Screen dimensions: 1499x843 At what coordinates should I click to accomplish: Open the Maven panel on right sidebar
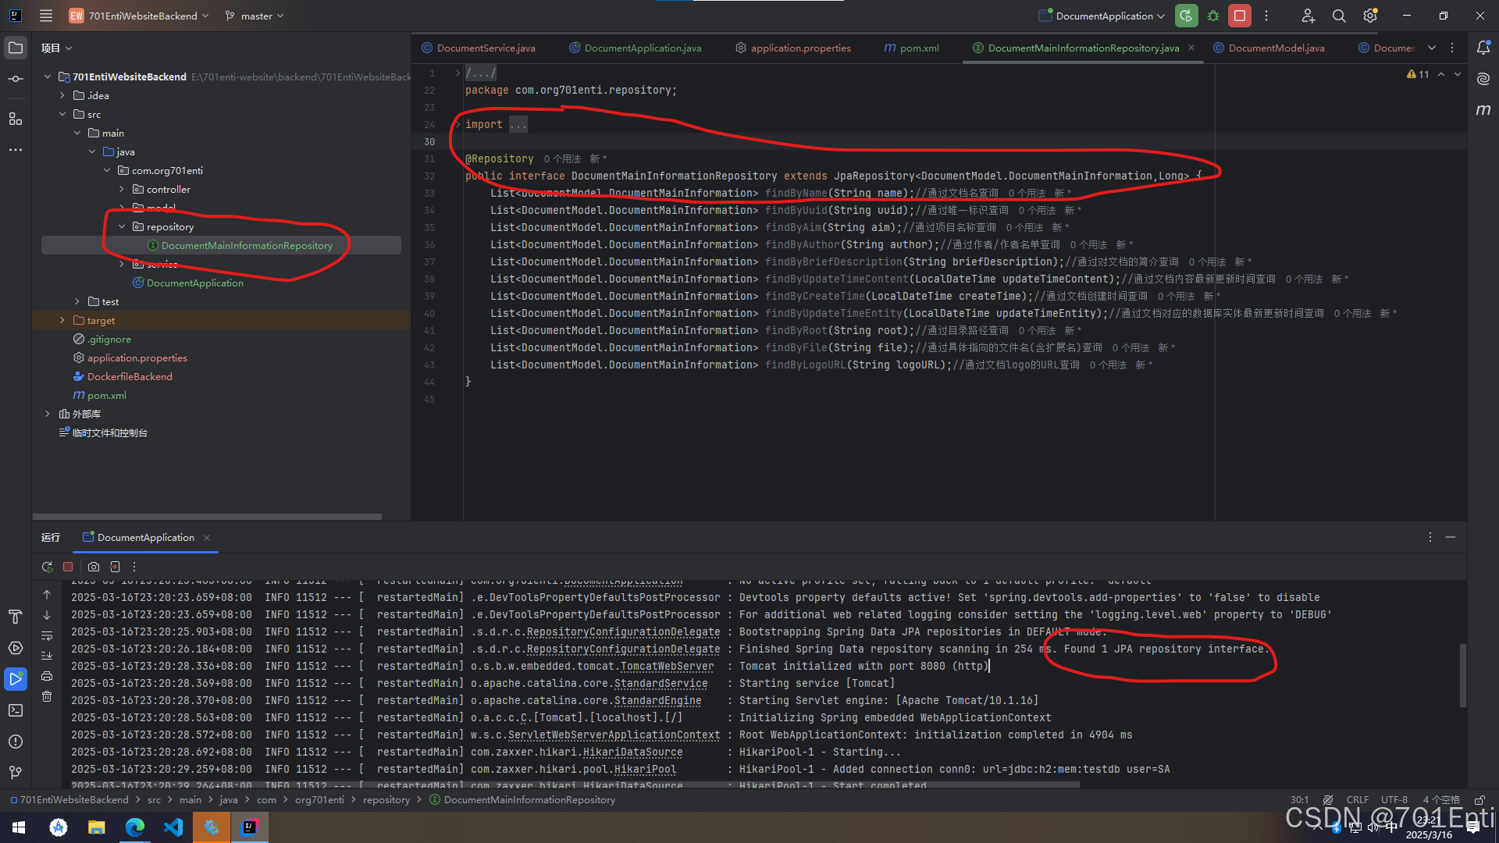pyautogui.click(x=1484, y=109)
